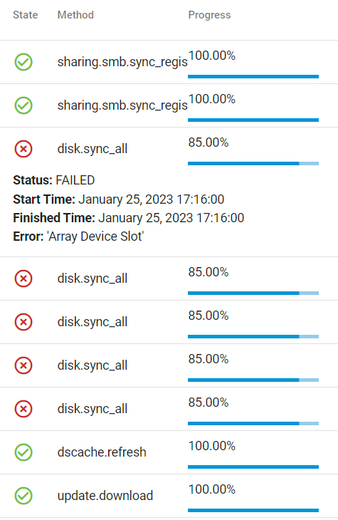Collapse the expanded disk.sync_all row with FAILED status
Viewport: 338px width, 520px height.
pyautogui.click(x=169, y=149)
